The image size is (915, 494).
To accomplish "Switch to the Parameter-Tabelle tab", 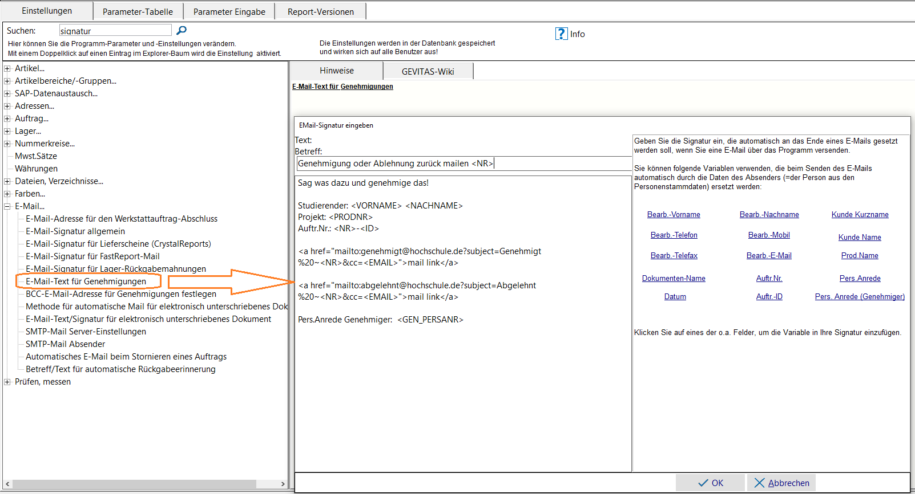I will (138, 11).
